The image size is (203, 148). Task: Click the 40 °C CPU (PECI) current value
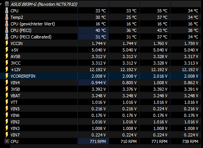pos(101,30)
